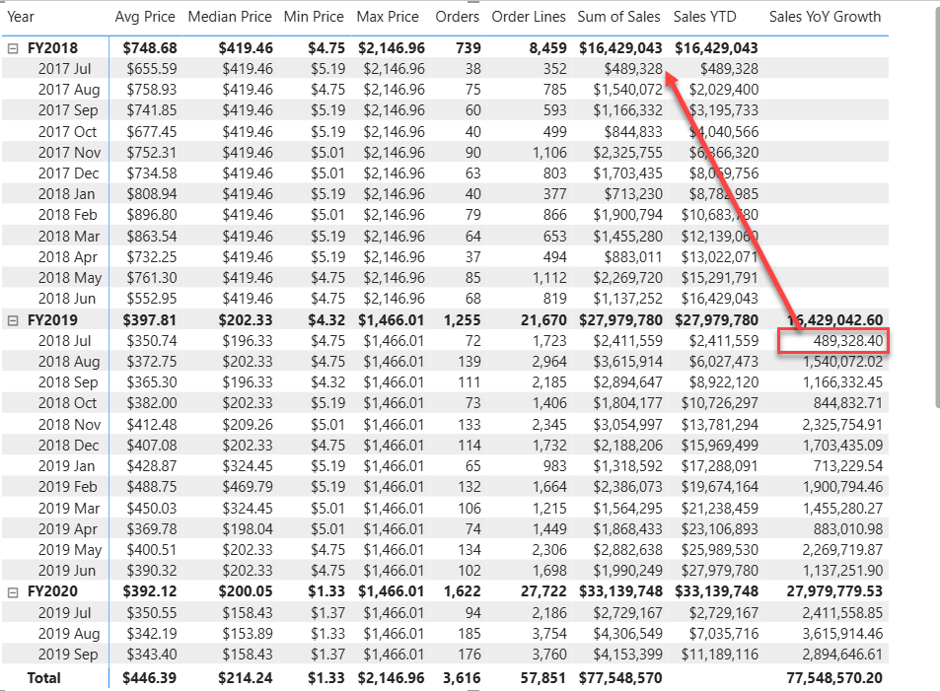Sort by Min Price column header
The width and height of the screenshot is (940, 691).
(x=314, y=17)
